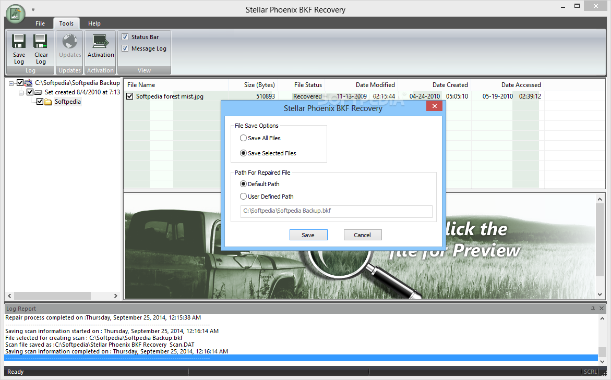Click tree panel right scroll arrow

(x=116, y=296)
